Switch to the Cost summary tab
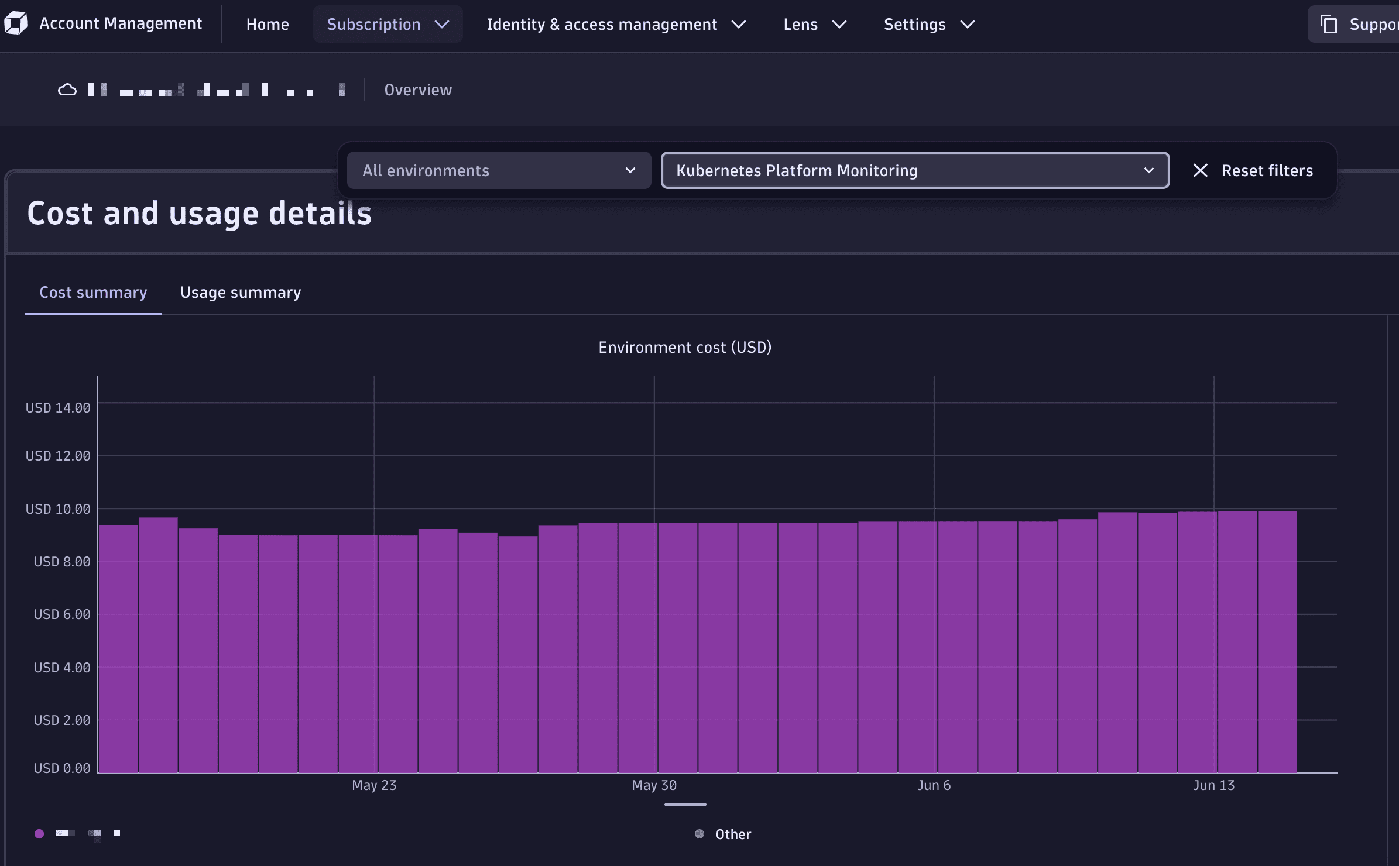Viewport: 1399px width, 866px height. pyautogui.click(x=93, y=293)
